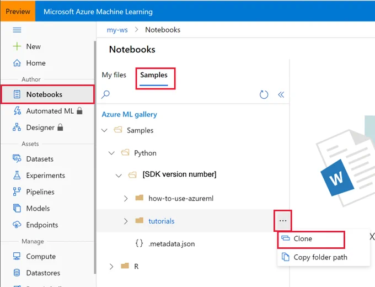Click the R folder icon
This screenshot has width=375, height=287.
tap(125, 265)
